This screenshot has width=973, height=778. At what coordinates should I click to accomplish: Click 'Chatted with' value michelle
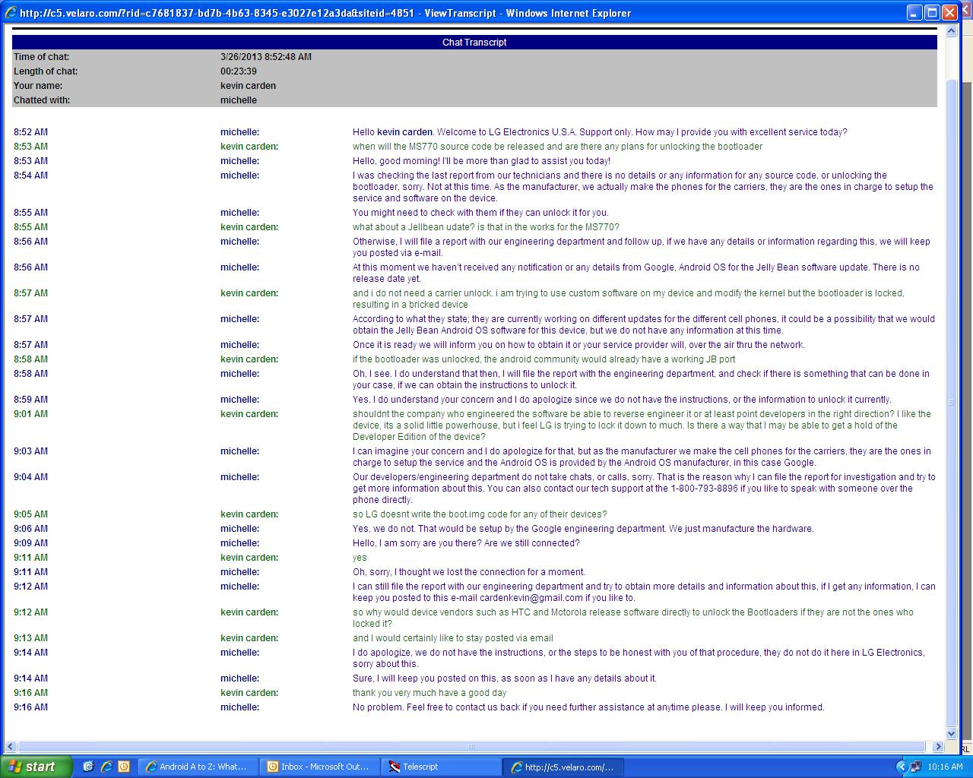[239, 100]
